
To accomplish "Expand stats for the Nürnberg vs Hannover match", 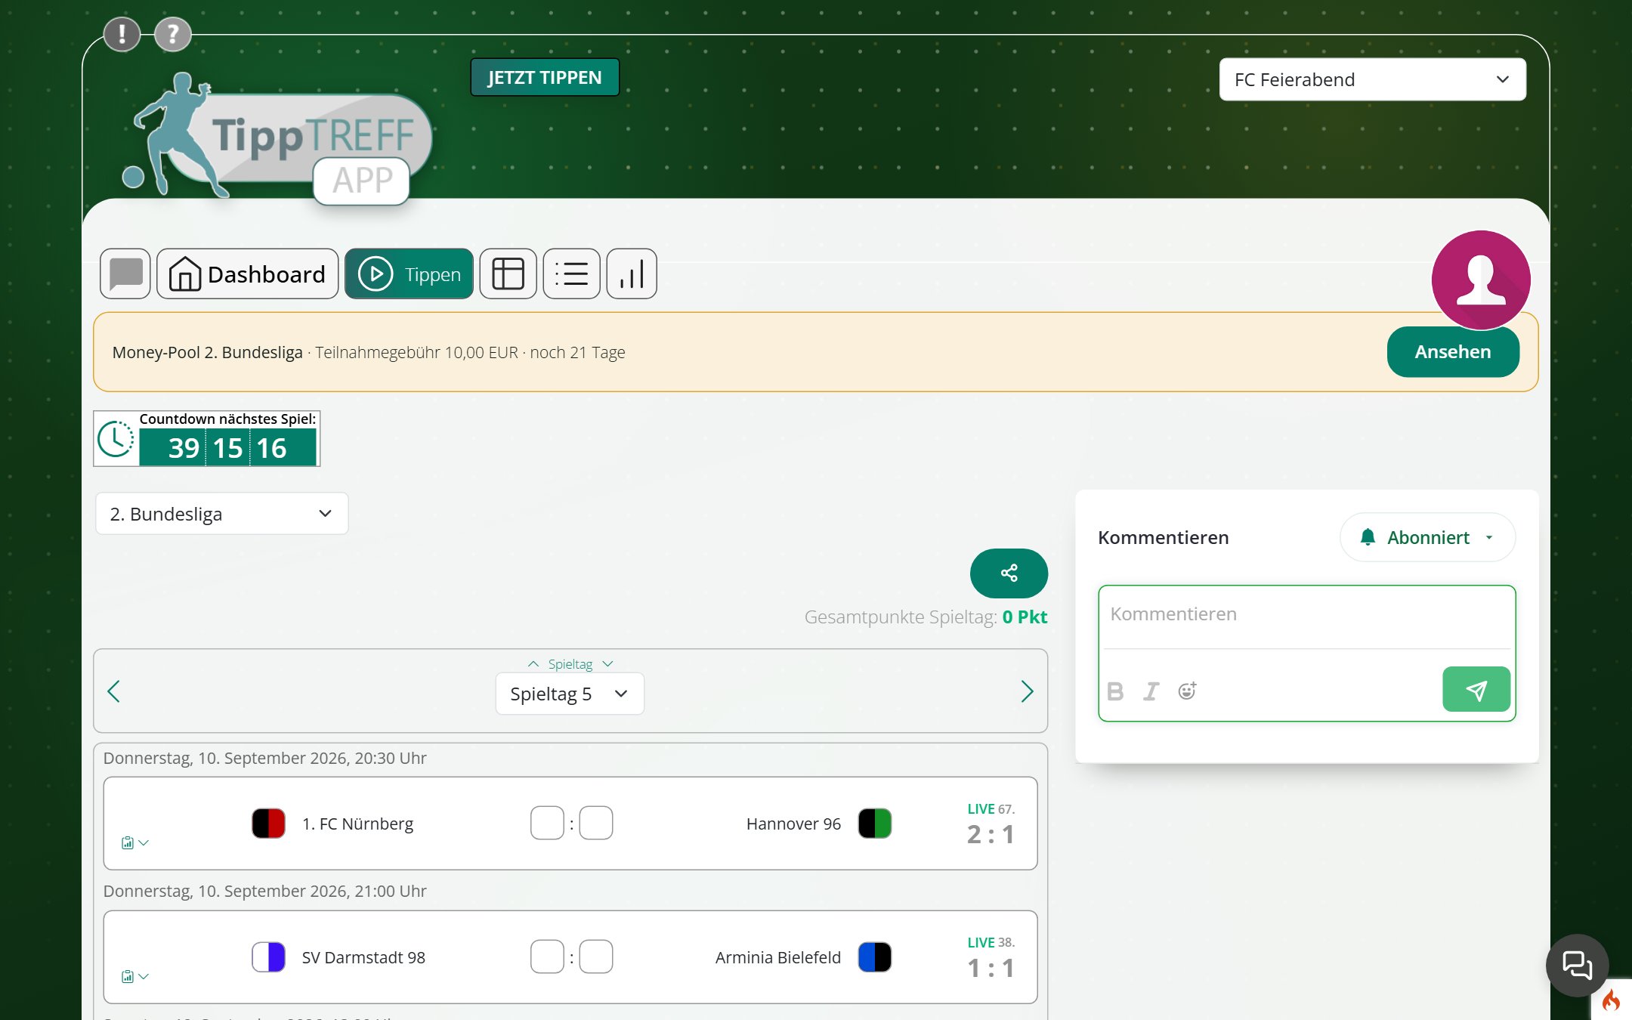I will [x=135, y=843].
